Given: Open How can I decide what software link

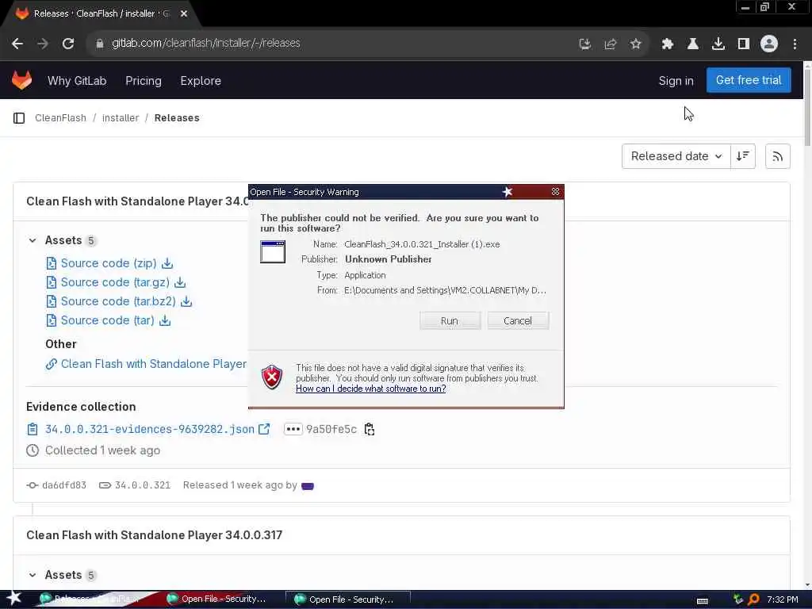Looking at the screenshot, I should [x=371, y=389].
